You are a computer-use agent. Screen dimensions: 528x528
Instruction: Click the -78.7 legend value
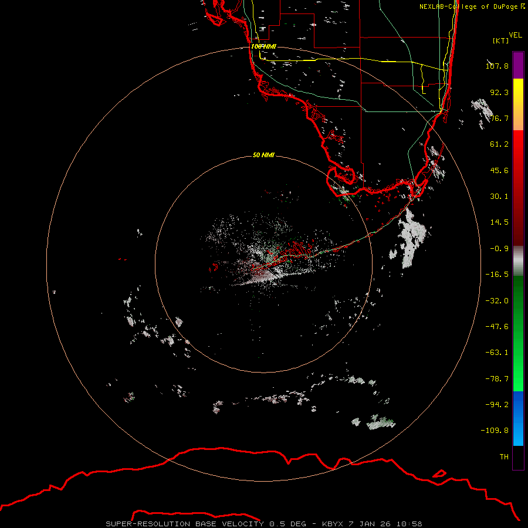coord(497,379)
